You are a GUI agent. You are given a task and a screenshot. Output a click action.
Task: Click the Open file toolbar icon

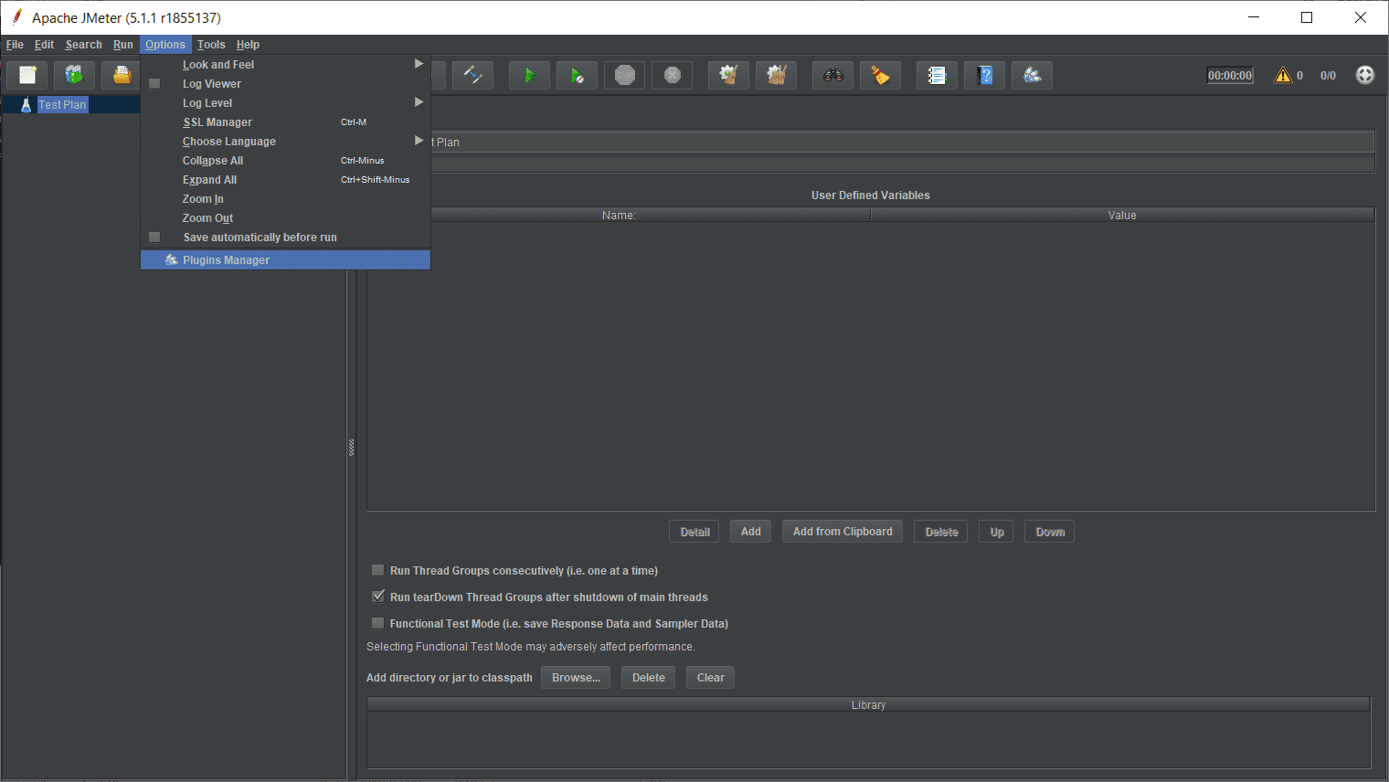point(122,75)
